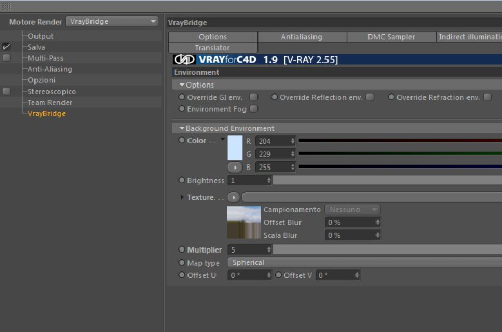Switch to the Translator tab
The height and width of the screenshot is (332, 502).
213,48
